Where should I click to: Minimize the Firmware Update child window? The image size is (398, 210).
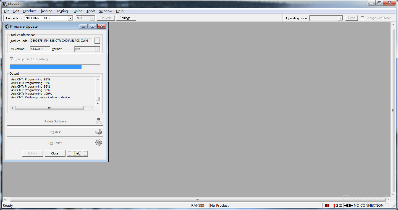coord(83,26)
